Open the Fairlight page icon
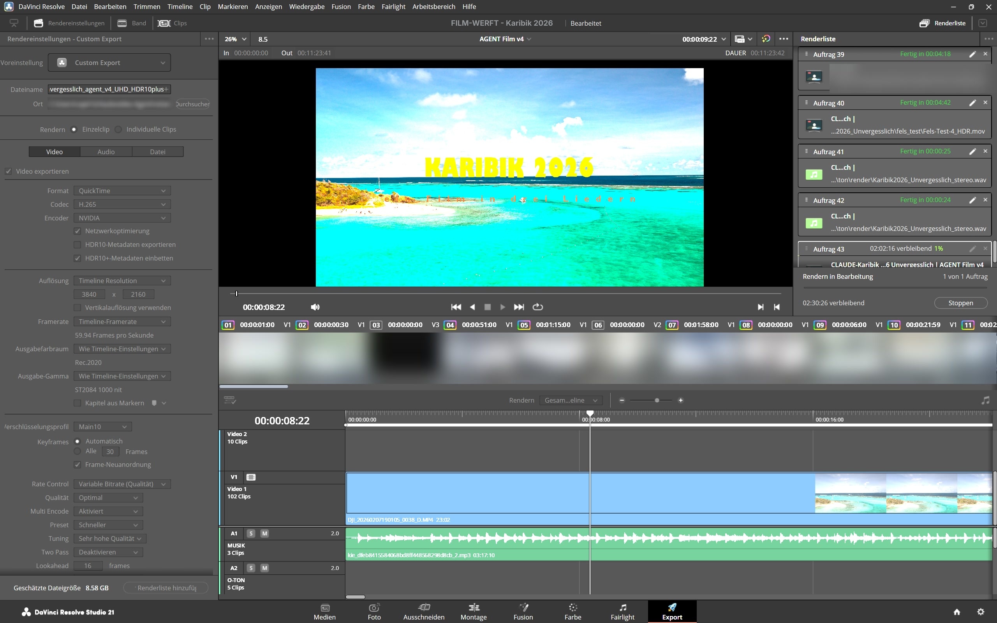 [x=623, y=607]
